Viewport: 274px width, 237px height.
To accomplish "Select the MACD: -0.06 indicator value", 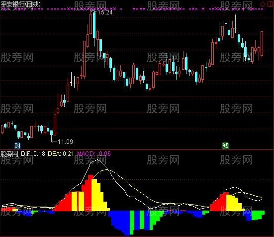I will tap(94, 153).
